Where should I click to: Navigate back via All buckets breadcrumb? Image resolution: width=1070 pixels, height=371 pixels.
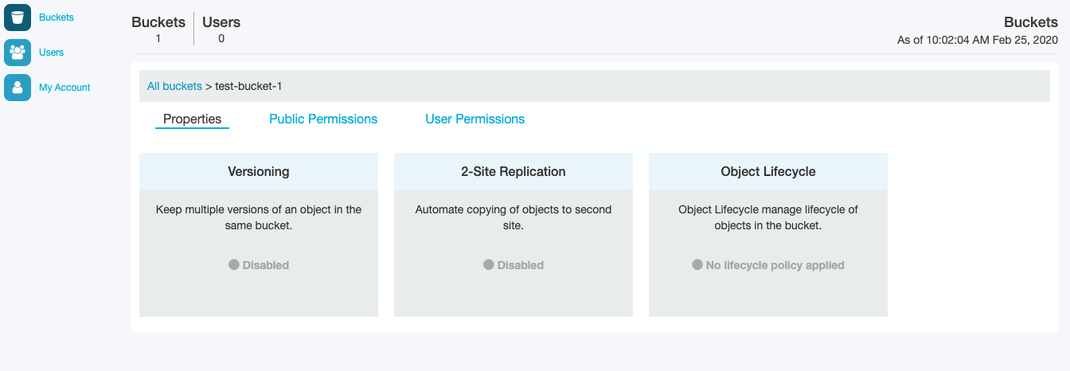174,86
